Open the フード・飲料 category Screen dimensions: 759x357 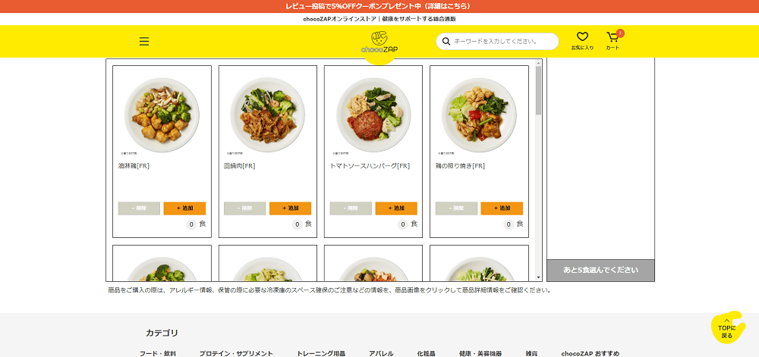[157, 354]
